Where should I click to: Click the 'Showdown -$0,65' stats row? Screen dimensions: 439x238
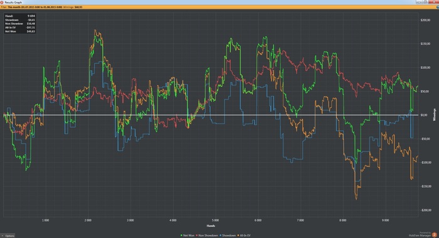pos(20,20)
